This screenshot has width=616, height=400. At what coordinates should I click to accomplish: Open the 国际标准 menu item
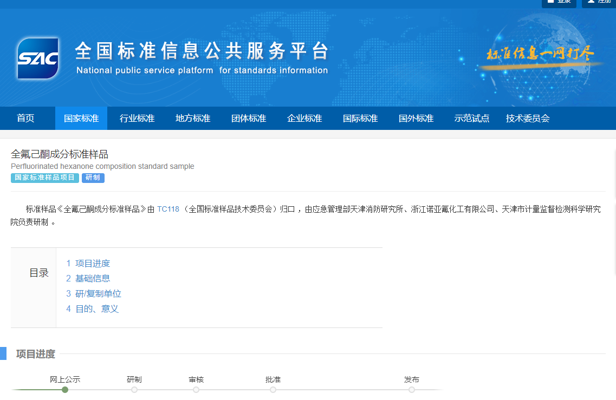tap(360, 119)
